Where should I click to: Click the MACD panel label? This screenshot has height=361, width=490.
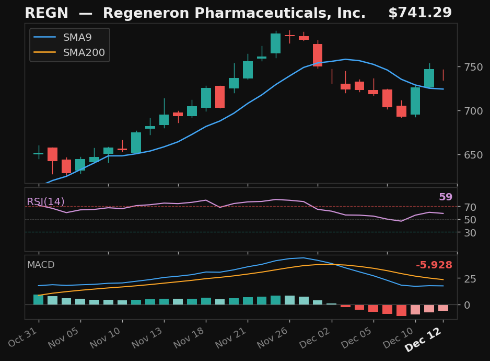[x=41, y=265]
